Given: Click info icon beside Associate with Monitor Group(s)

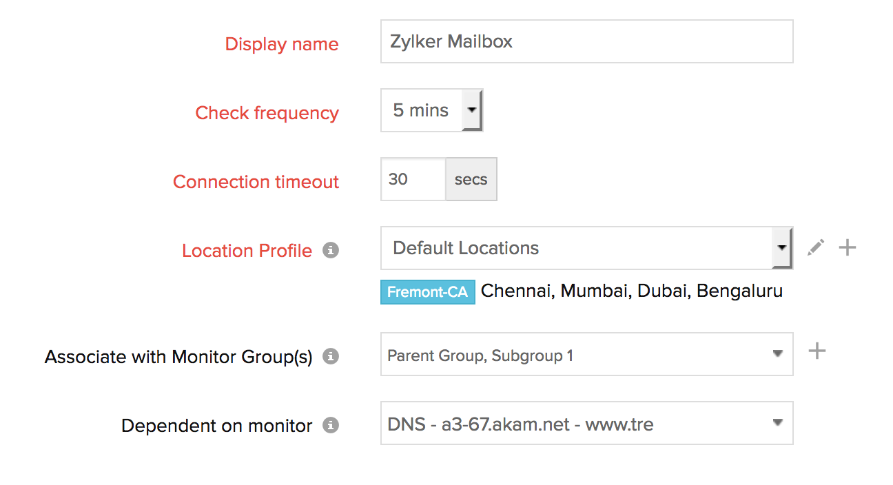Looking at the screenshot, I should click(331, 357).
